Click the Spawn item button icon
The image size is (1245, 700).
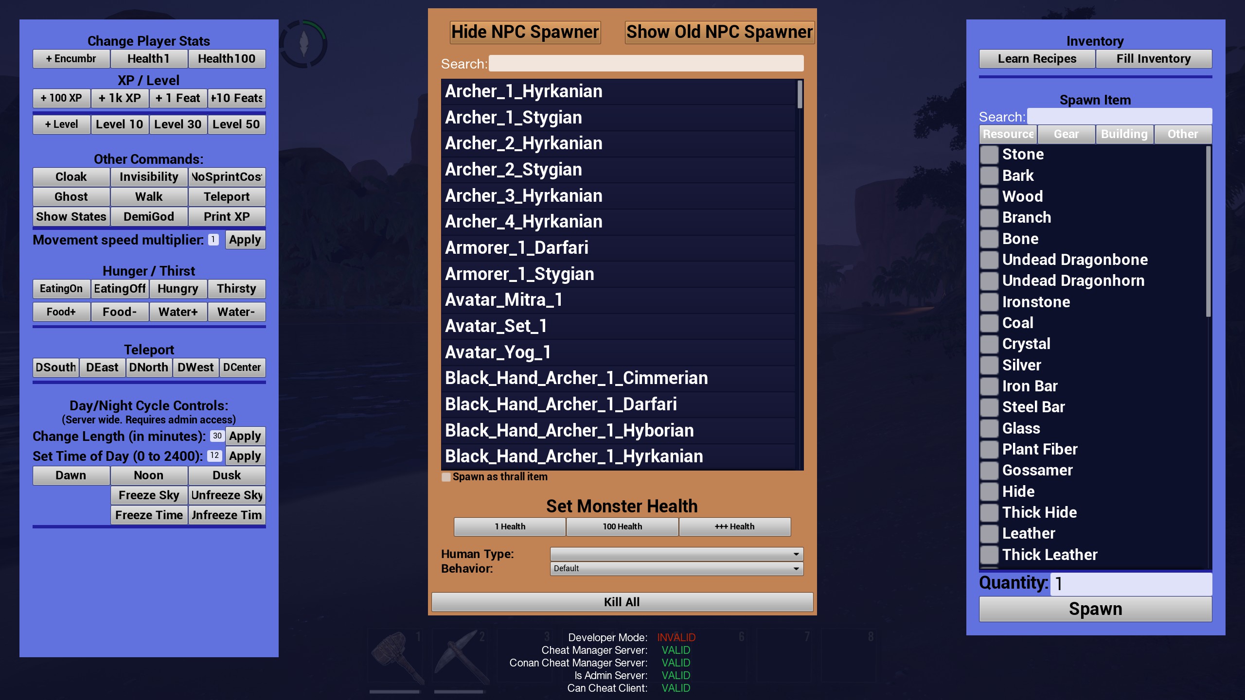click(1095, 609)
